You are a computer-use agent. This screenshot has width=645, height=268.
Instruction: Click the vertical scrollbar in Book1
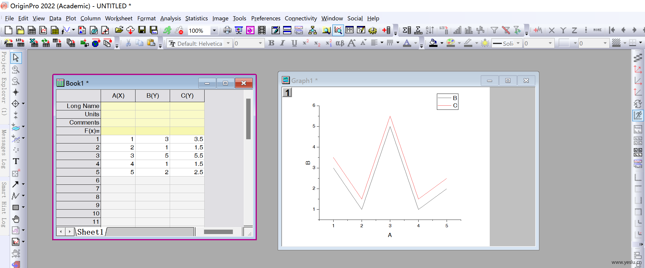248,119
